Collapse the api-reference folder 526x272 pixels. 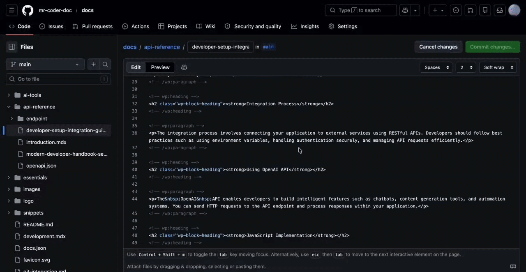(9, 107)
